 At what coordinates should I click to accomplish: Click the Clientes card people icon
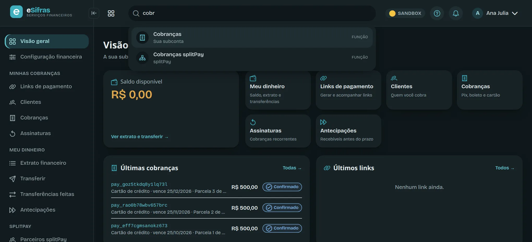click(x=394, y=78)
